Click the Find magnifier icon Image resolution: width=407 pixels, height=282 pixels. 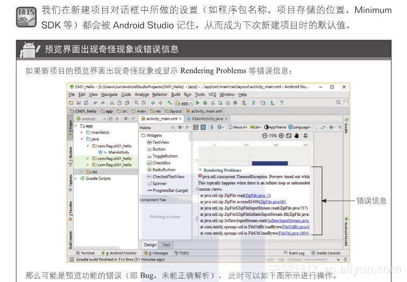136,103
